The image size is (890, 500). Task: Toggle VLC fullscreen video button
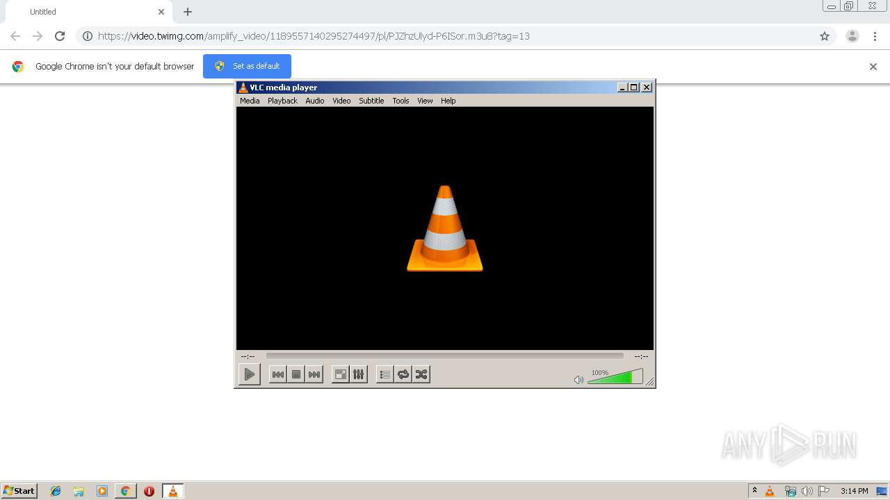pos(341,374)
